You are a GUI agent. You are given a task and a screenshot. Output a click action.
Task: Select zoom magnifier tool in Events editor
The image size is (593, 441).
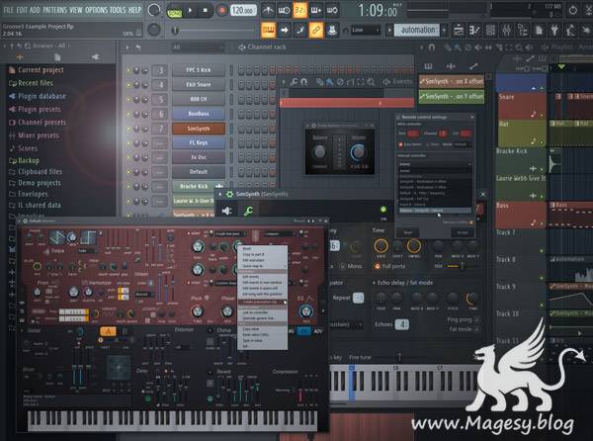[371, 81]
